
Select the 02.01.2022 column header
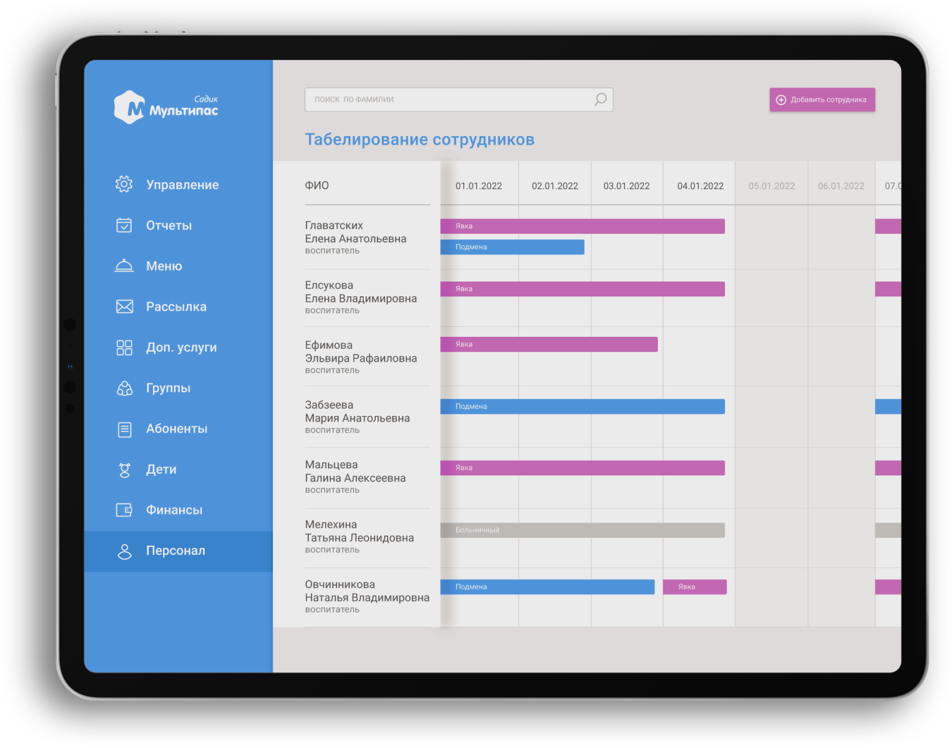point(555,186)
